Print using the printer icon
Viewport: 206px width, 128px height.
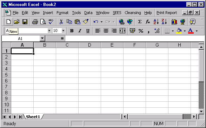tap(35, 22)
